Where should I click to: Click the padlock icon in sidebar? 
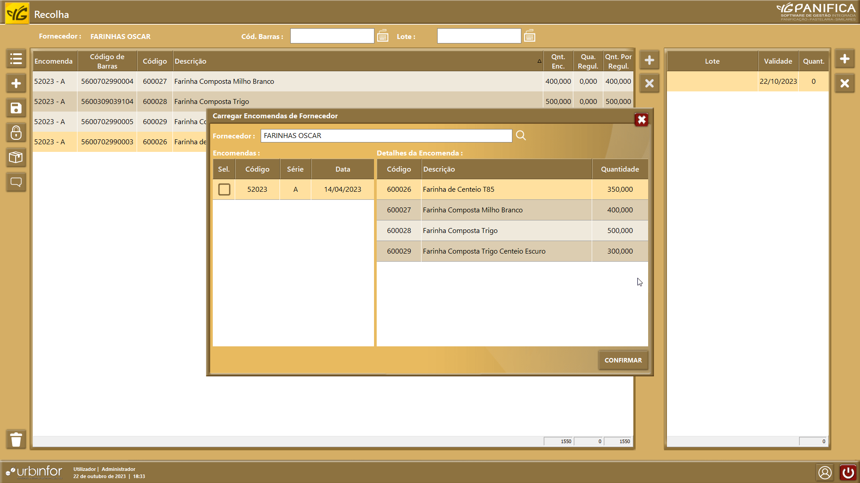pyautogui.click(x=16, y=133)
